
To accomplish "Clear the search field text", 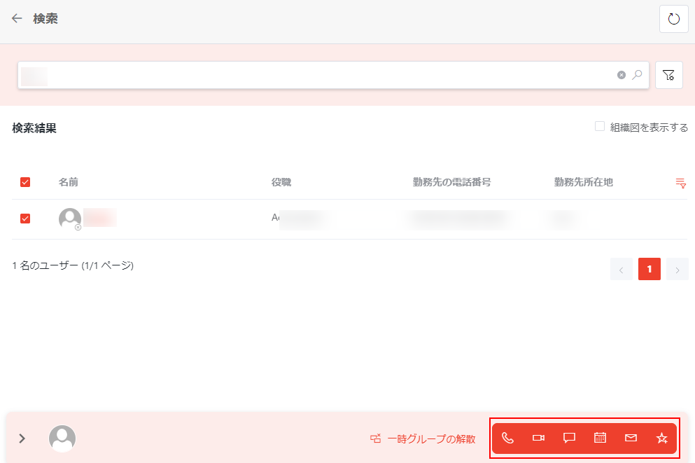I will (622, 75).
